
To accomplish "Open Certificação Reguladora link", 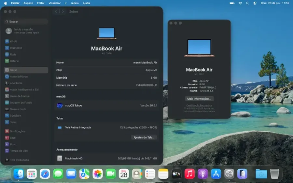I will (199, 105).
